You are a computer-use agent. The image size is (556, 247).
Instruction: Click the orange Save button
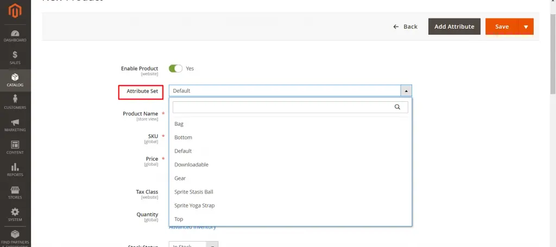(x=502, y=27)
